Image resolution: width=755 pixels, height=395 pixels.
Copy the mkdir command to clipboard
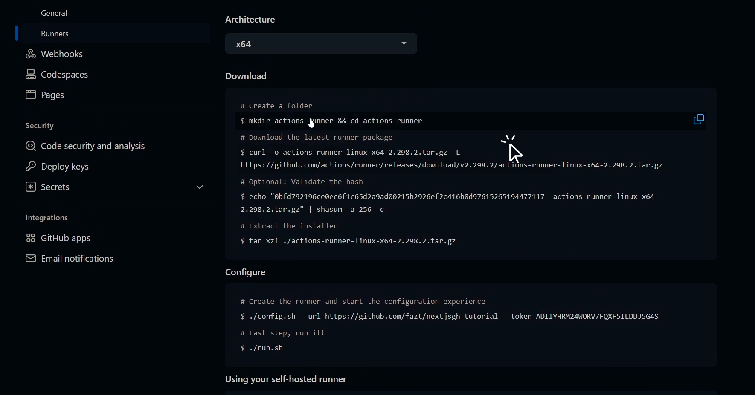point(699,120)
